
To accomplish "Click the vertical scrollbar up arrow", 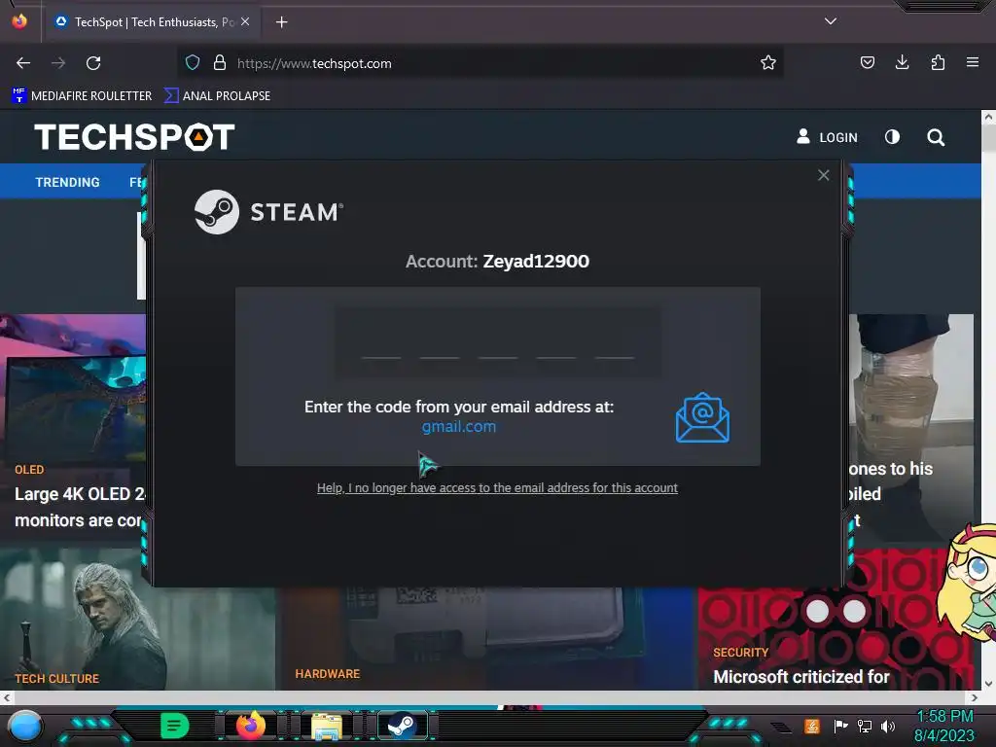I will coord(988,117).
